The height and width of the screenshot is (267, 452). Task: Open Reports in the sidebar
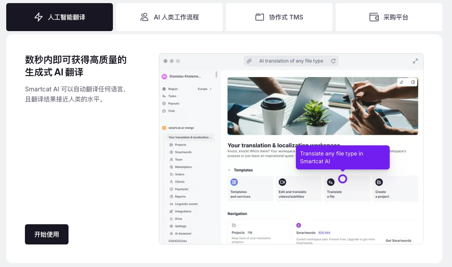pyautogui.click(x=180, y=197)
